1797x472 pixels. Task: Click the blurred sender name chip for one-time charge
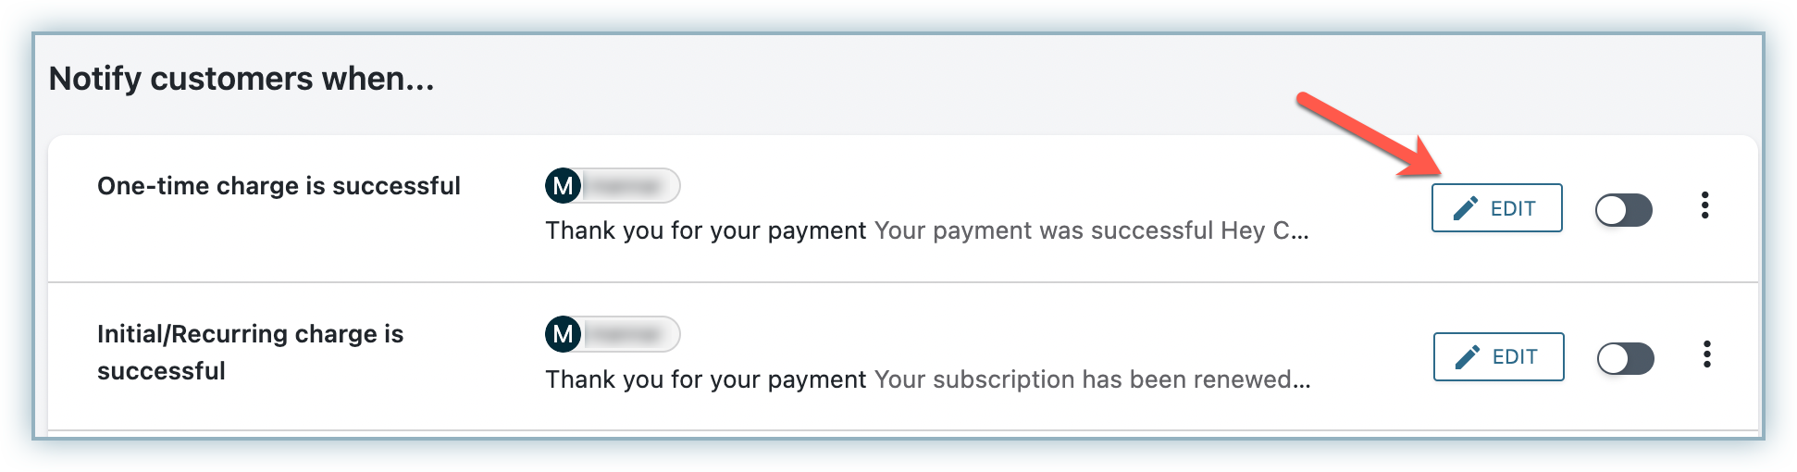point(628,186)
